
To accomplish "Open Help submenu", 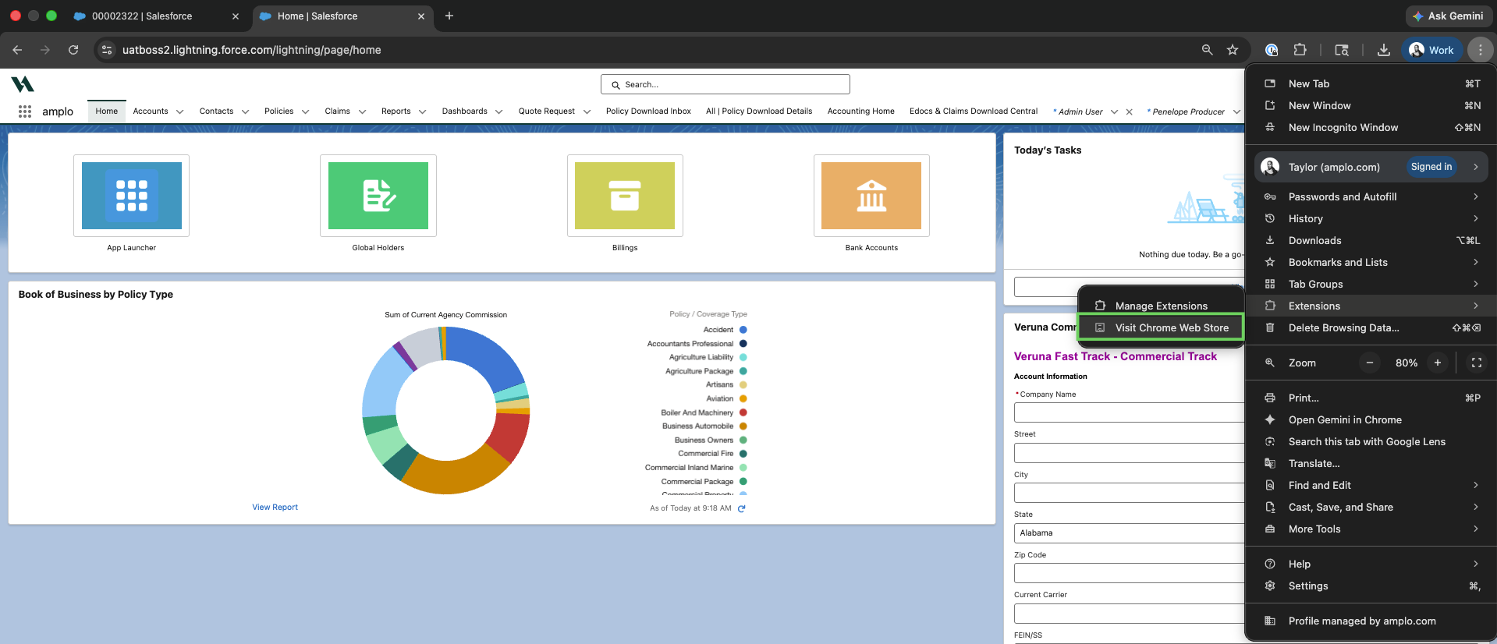I will click(x=1371, y=564).
